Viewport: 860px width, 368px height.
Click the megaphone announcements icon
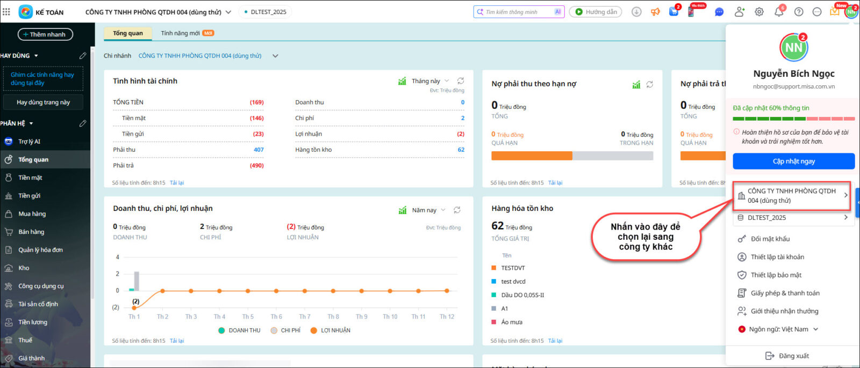[655, 12]
